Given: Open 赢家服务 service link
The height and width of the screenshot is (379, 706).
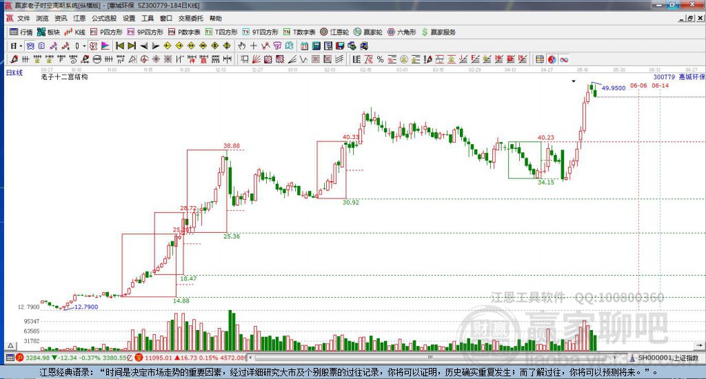Looking at the screenshot, I should tap(438, 32).
